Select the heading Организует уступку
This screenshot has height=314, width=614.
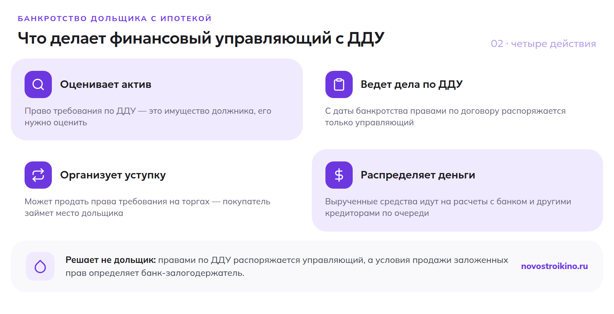(113, 175)
